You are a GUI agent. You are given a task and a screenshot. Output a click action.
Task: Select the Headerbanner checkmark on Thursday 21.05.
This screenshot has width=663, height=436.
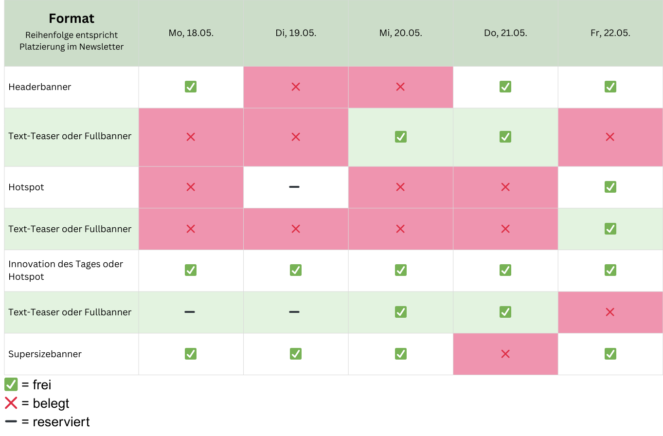pyautogui.click(x=505, y=87)
